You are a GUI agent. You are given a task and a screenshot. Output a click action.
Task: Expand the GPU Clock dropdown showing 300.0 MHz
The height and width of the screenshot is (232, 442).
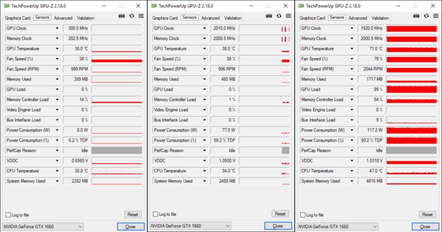click(x=58, y=28)
